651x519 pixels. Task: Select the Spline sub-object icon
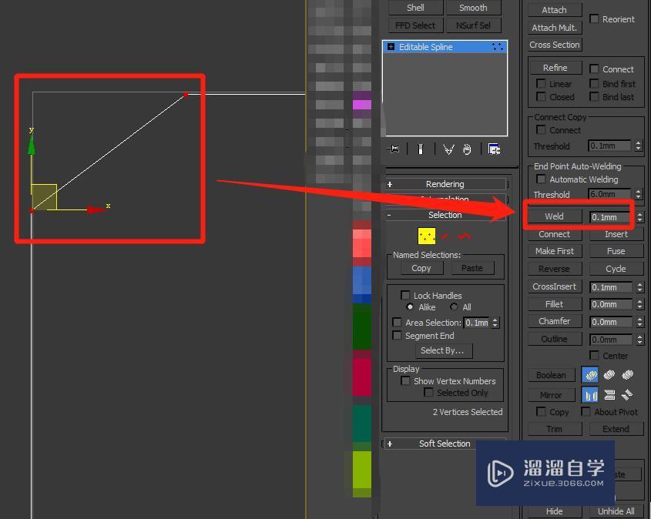pyautogui.click(x=465, y=236)
